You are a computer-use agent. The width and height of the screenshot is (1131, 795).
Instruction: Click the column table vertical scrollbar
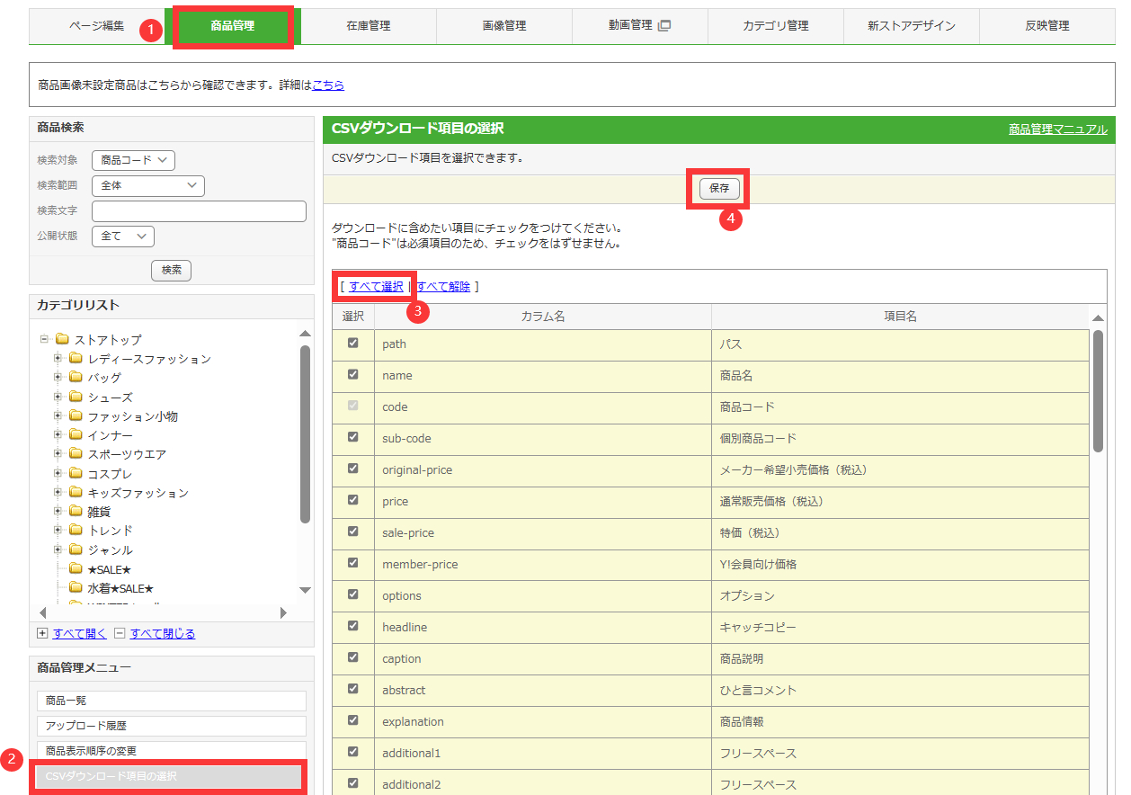tap(1098, 391)
